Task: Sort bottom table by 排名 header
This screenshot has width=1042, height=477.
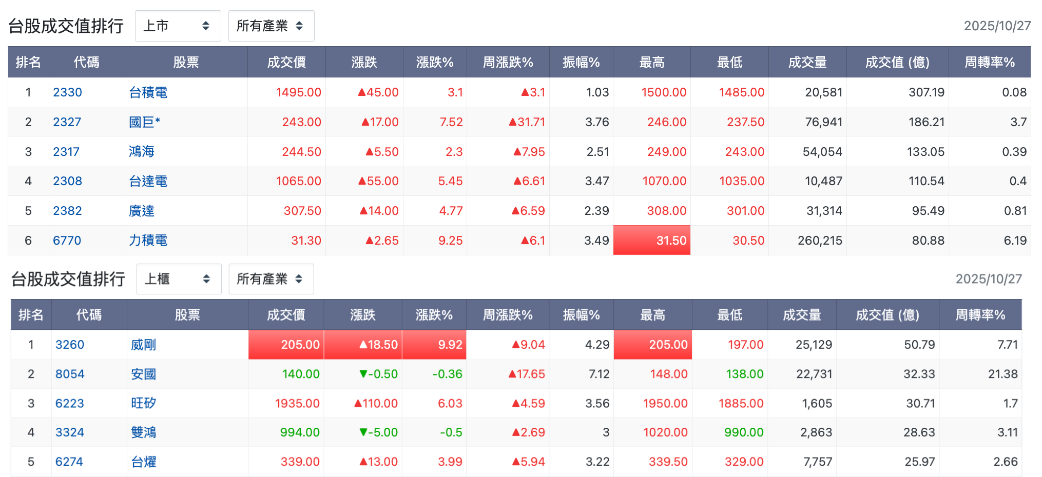Action: tap(31, 315)
